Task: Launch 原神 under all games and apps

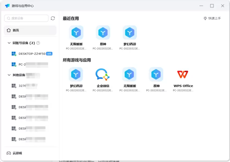Action: click(156, 74)
